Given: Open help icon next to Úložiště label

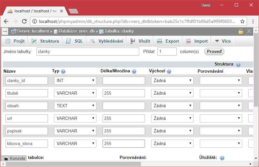Looking at the screenshot, I should click(222, 158).
